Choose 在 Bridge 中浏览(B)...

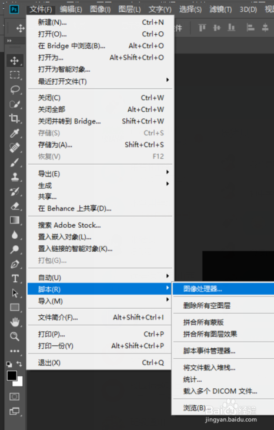point(100,46)
